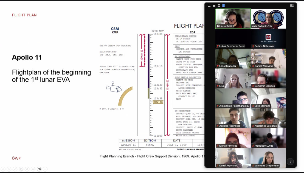Viewport: 304px width, 173px height.
Task: Click the pop-out icon in meeting window corner
Action: [x=292, y=5]
